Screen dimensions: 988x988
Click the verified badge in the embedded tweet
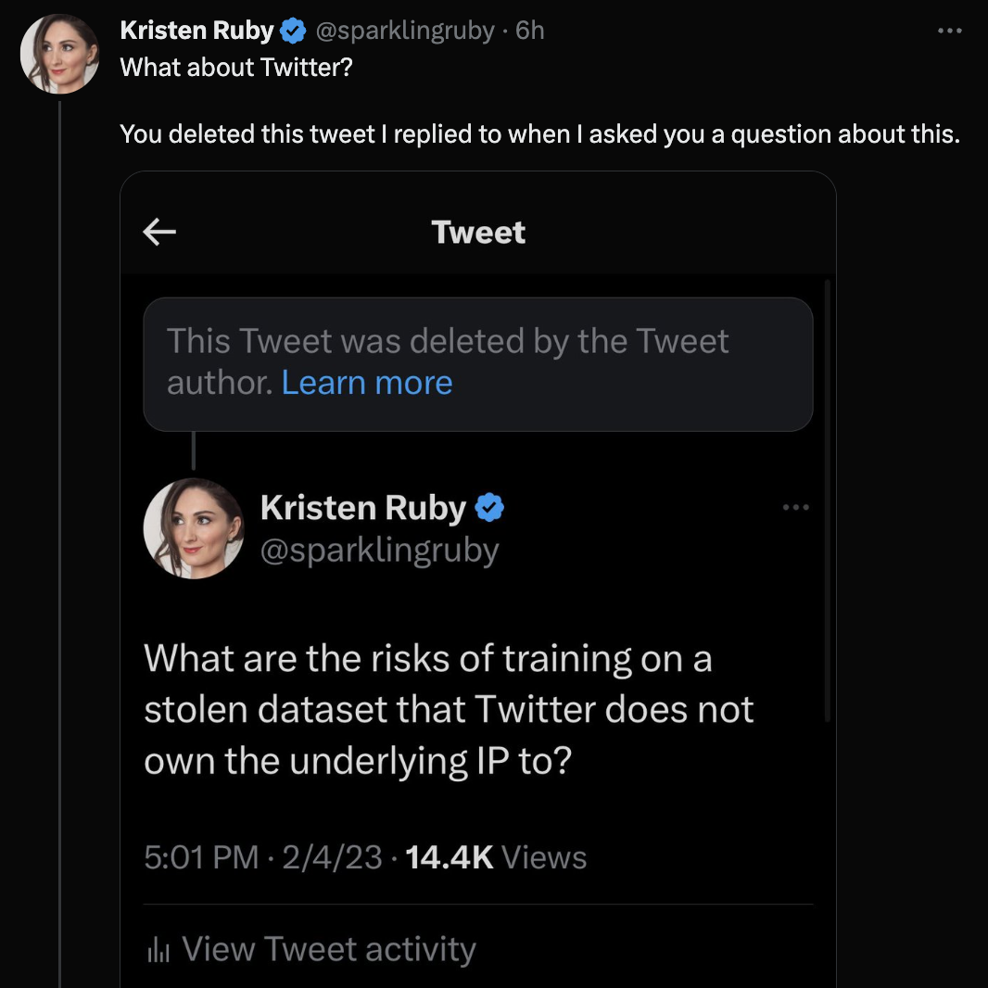point(490,508)
